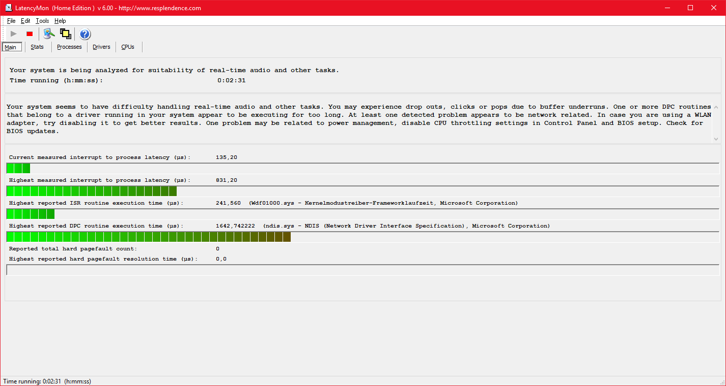Viewport: 726px width, 386px height.
Task: Open the Edit menu
Action: (25, 21)
